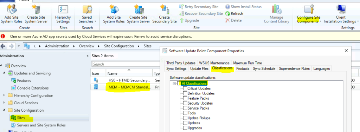Select Servers and Site System Roles

click(41, 125)
